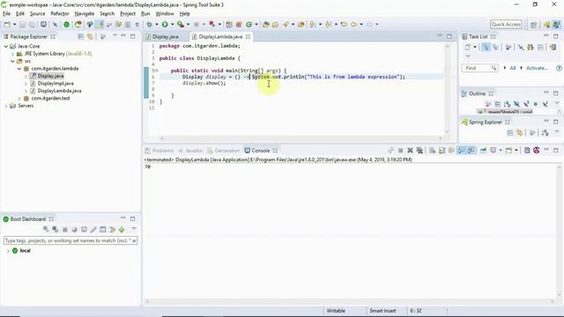Open Package Explorer view menu dropdown
This screenshot has width=564, height=317.
click(115, 36)
